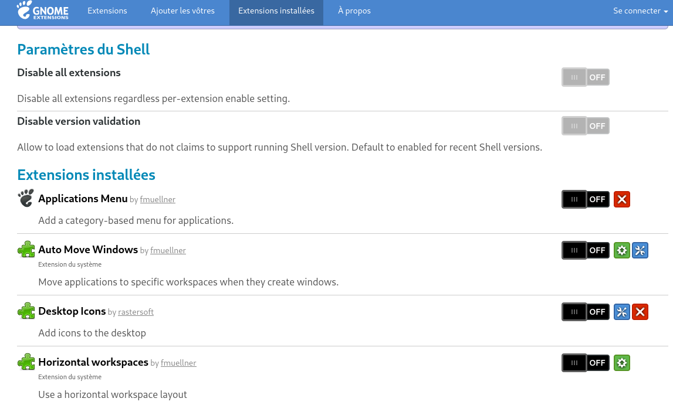Screen dimensions: 673x405
Task: Open the Auto Move Windows extension title
Action: click(88, 250)
